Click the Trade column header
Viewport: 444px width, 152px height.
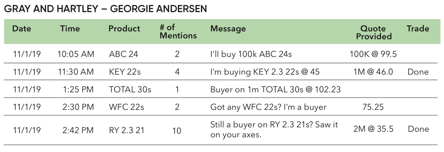[418, 29]
